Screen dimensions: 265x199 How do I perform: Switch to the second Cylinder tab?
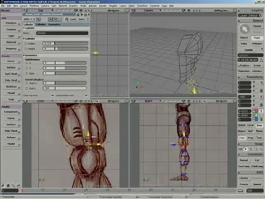click(41, 25)
